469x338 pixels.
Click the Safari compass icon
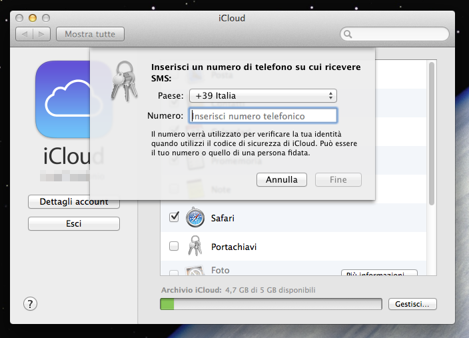click(x=195, y=217)
